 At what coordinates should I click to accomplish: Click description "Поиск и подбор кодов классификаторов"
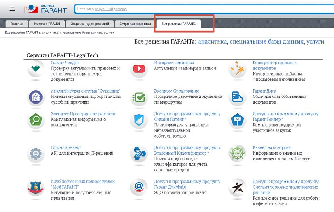(x=181, y=164)
